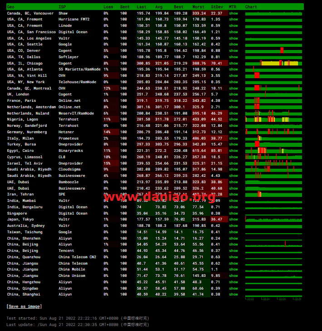Show MTR for Shanghai Aliyun row

pos(234,294)
